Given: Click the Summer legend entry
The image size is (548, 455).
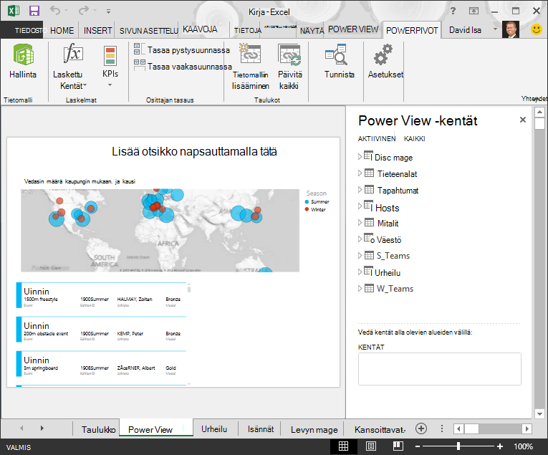Looking at the screenshot, I should tap(317, 201).
